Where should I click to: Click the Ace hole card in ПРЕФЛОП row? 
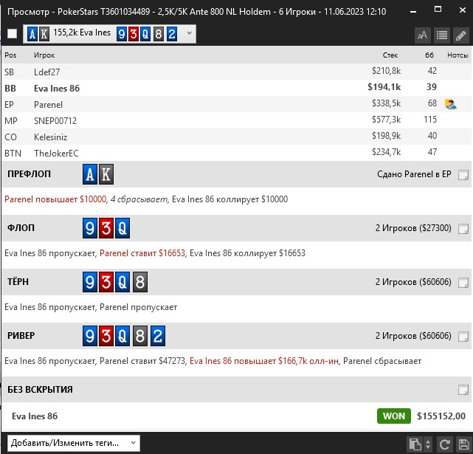coord(90,174)
